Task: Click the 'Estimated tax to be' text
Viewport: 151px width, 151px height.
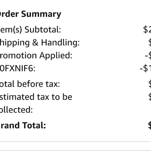Action: point(36,97)
